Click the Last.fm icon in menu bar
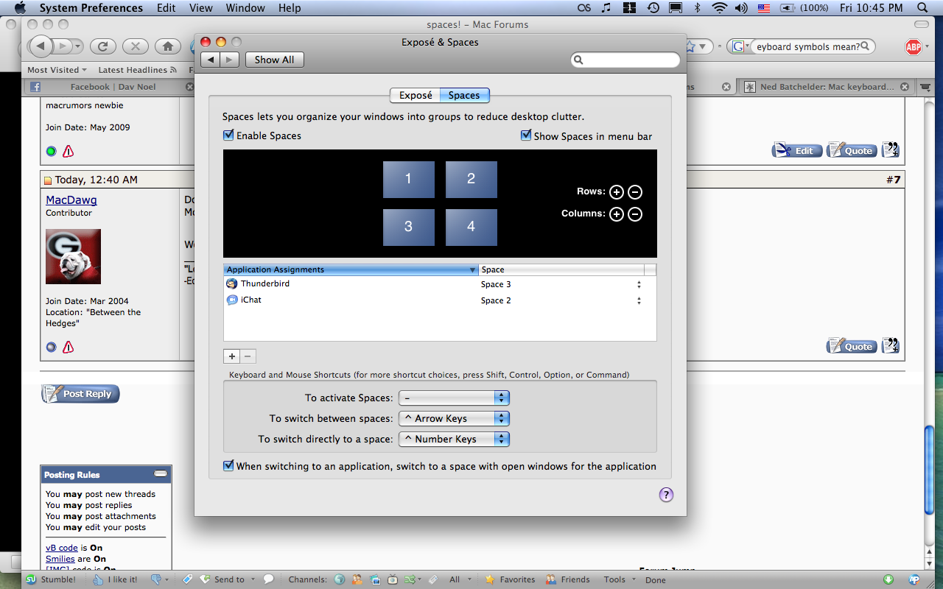Screen dimensions: 943x589 tap(584, 8)
